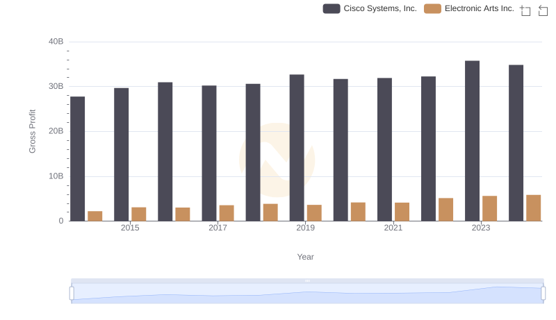This screenshot has height=320, width=556.
Task: Click the 2023 x-axis label
Action: pyautogui.click(x=481, y=228)
